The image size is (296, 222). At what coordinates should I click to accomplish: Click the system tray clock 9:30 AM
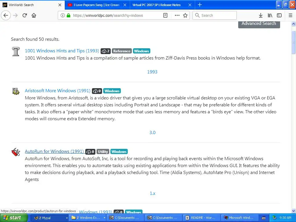click(285, 218)
